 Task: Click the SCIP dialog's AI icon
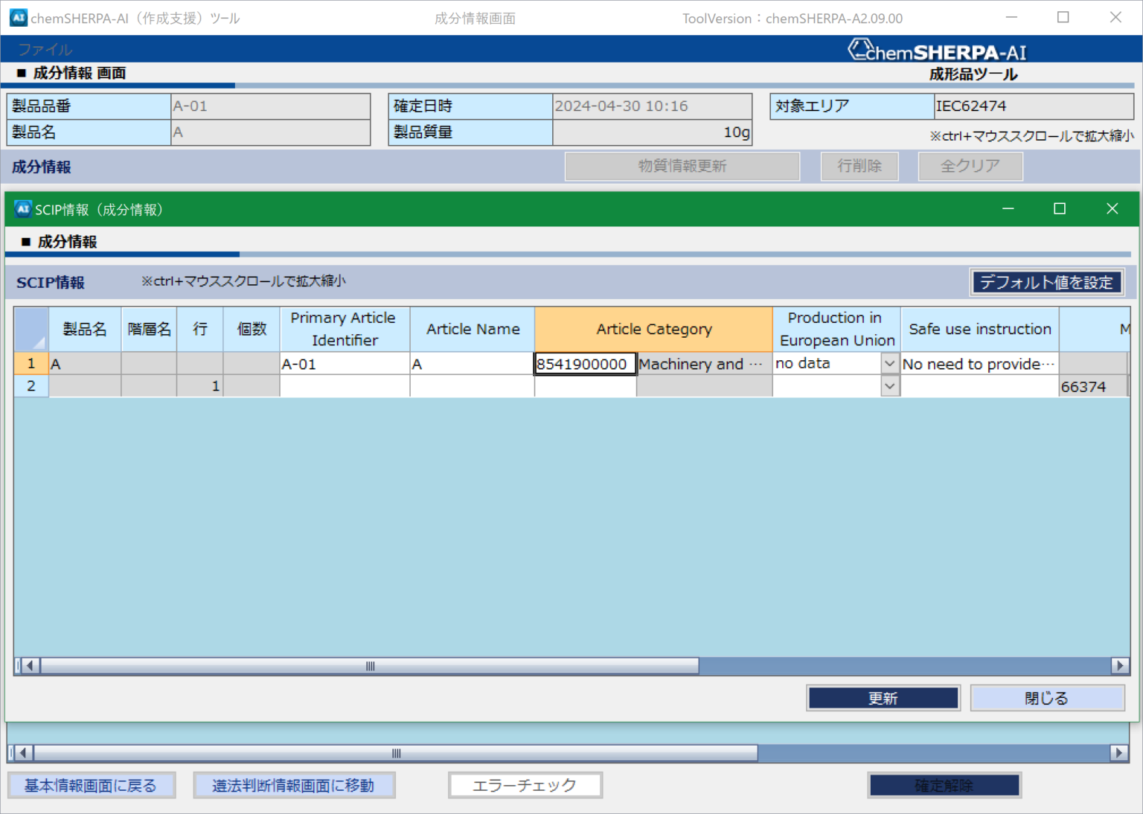23,209
